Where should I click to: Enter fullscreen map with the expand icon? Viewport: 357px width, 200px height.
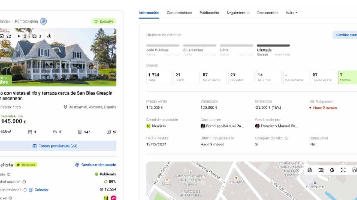tap(343, 170)
